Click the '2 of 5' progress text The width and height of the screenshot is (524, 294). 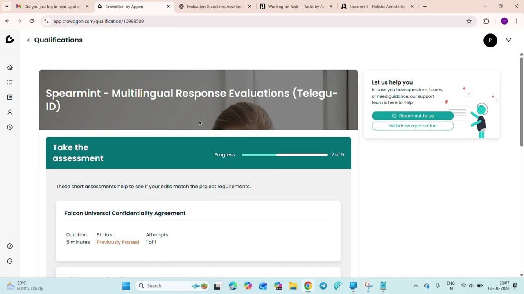(337, 155)
